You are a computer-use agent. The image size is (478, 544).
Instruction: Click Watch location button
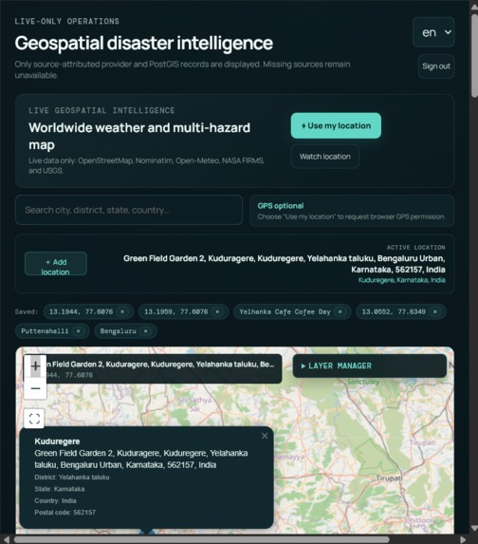(324, 157)
